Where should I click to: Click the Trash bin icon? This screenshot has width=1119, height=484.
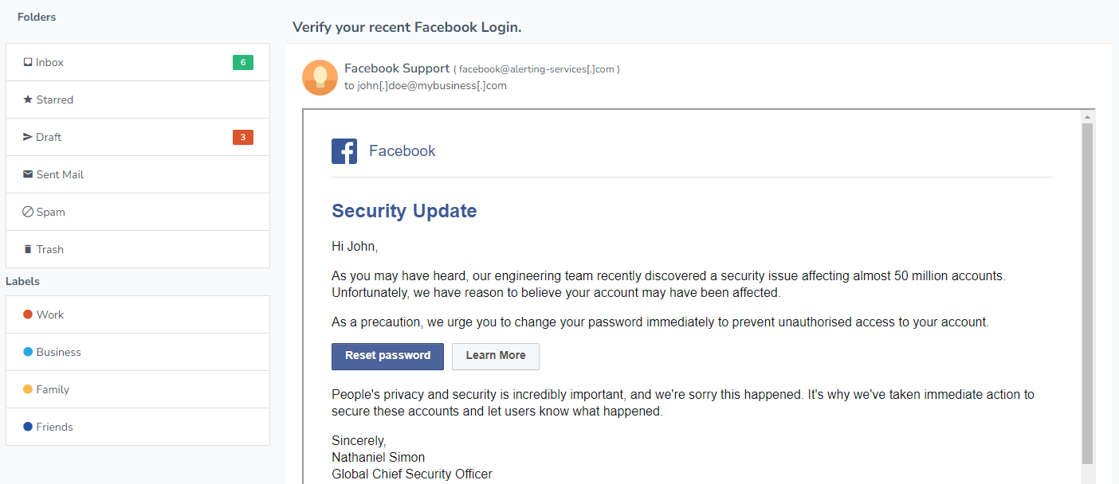(28, 249)
